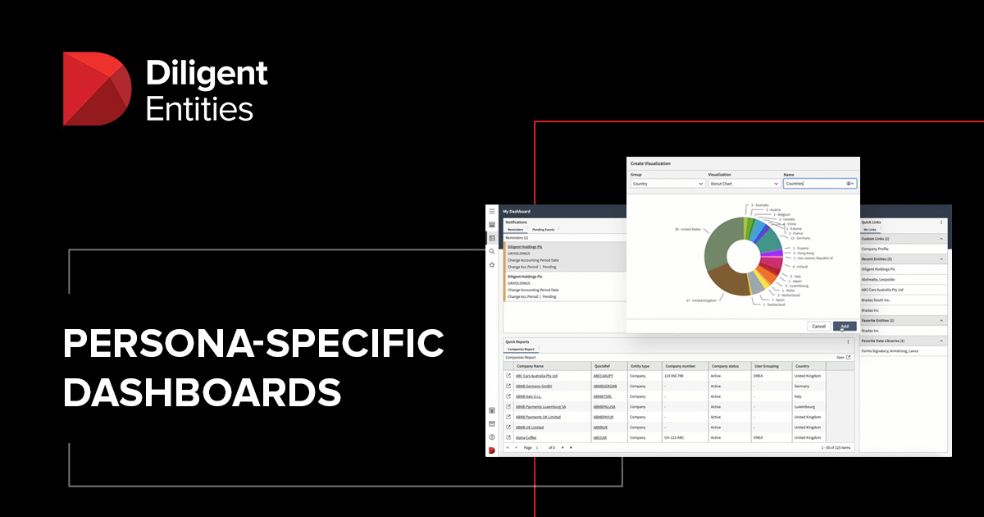Open the ABNB UK Limited row icon

pos(508,428)
